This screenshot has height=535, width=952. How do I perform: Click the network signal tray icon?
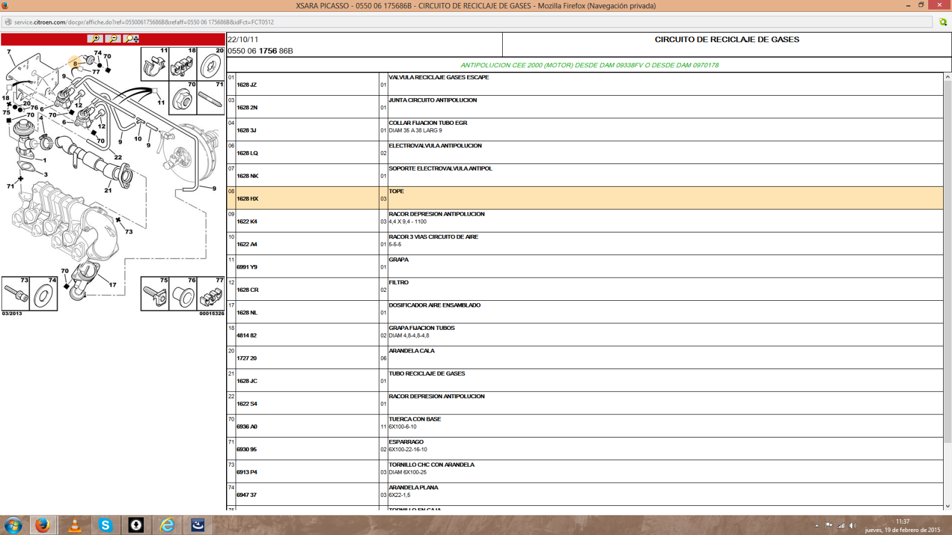coord(841,525)
